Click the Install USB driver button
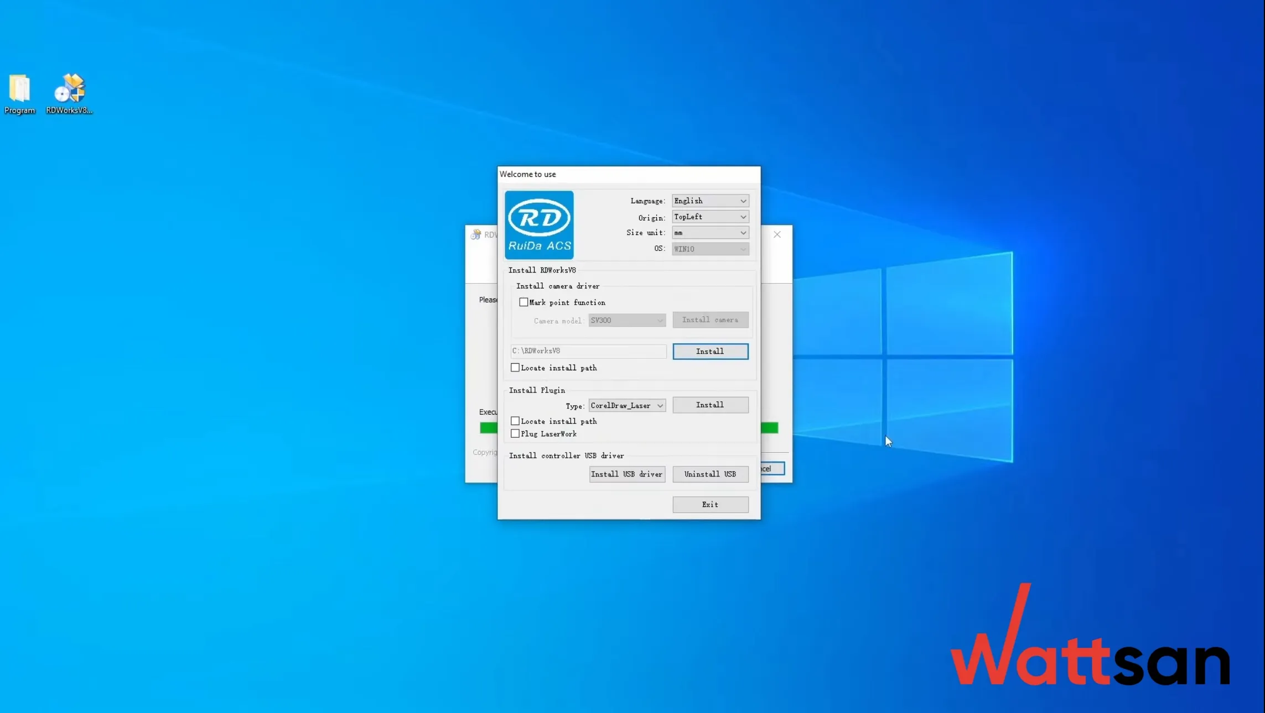This screenshot has width=1265, height=713. pyautogui.click(x=627, y=474)
